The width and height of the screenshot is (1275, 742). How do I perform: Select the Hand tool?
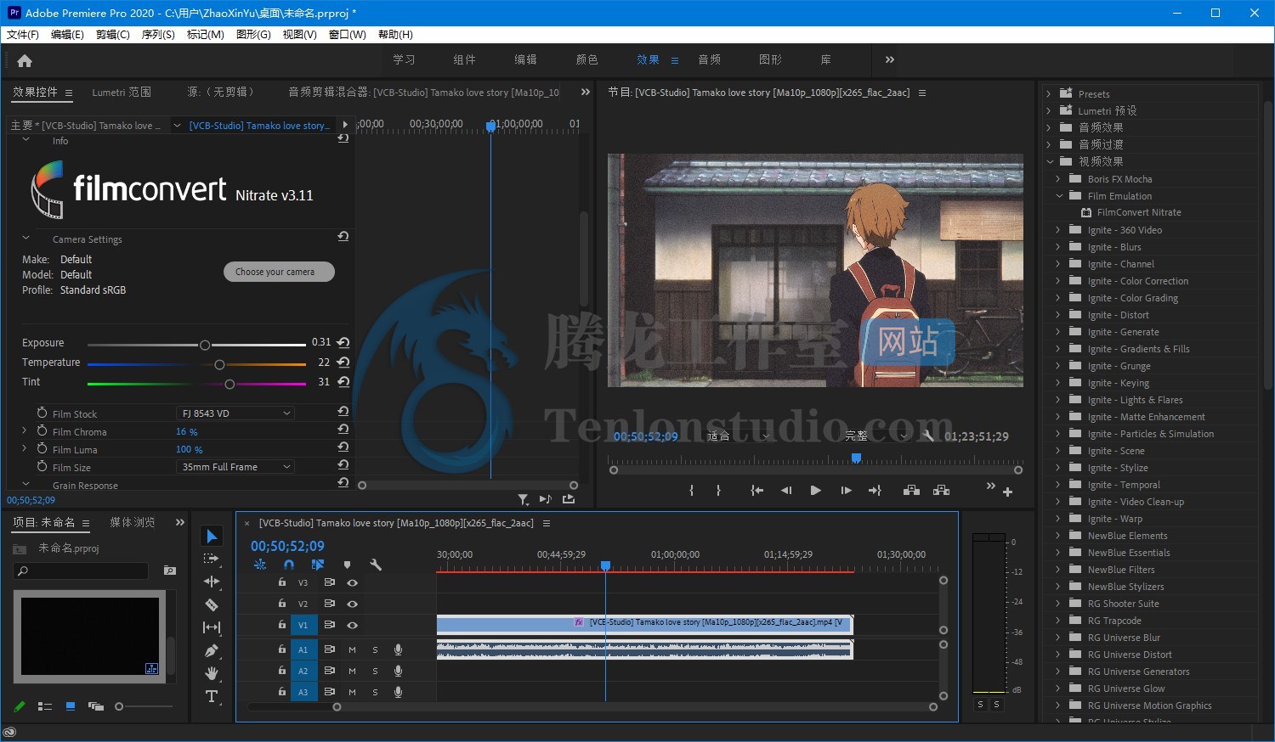pyautogui.click(x=212, y=673)
